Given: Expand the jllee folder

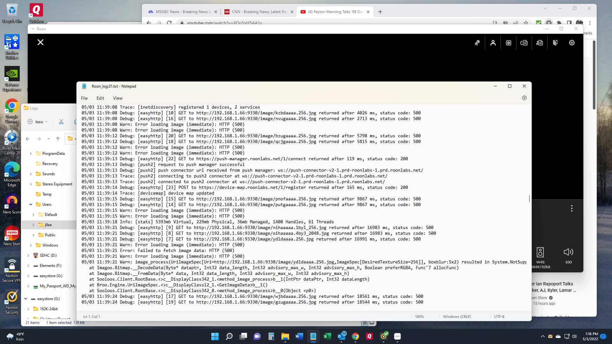Looking at the screenshot, I should (x=33, y=225).
